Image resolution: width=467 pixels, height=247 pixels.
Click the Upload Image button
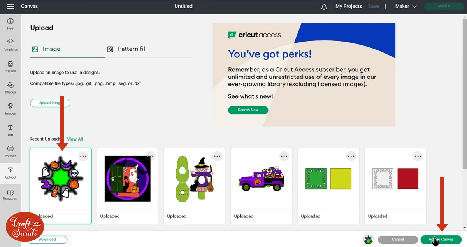50,103
